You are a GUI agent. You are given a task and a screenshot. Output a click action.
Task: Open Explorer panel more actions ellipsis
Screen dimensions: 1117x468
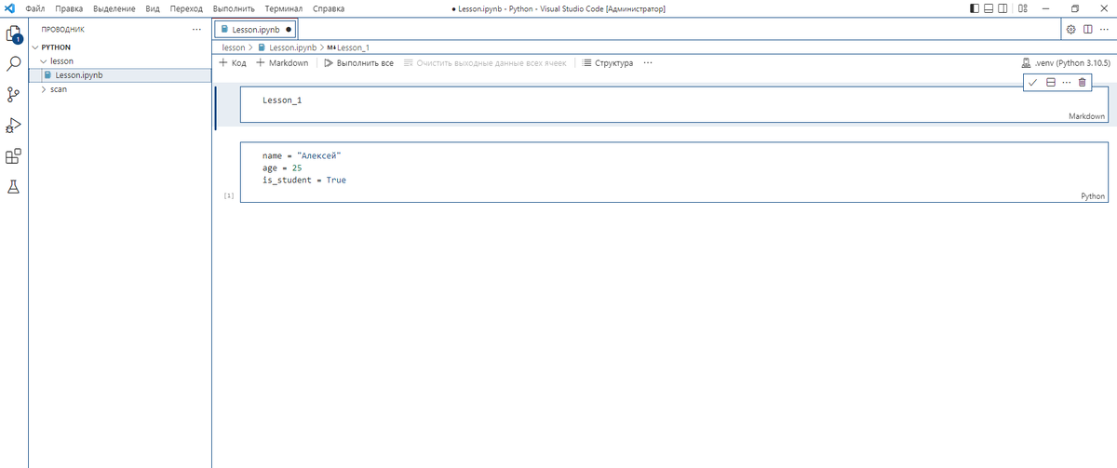click(195, 29)
